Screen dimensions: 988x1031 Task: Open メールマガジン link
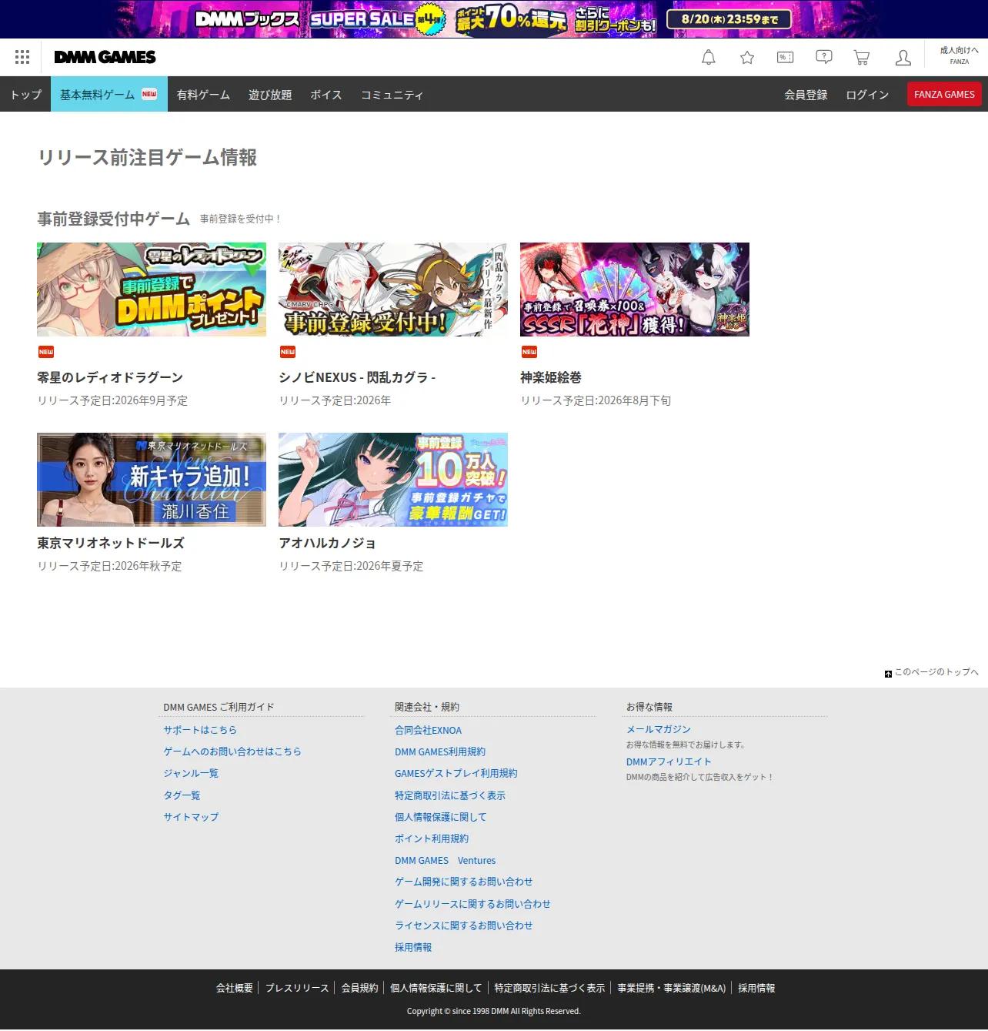pyautogui.click(x=659, y=729)
